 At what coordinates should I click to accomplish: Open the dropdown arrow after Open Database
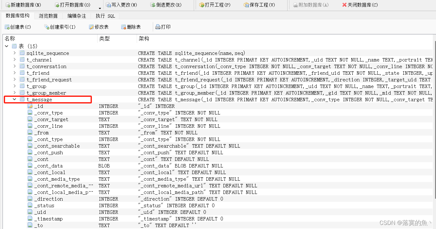pos(100,8)
